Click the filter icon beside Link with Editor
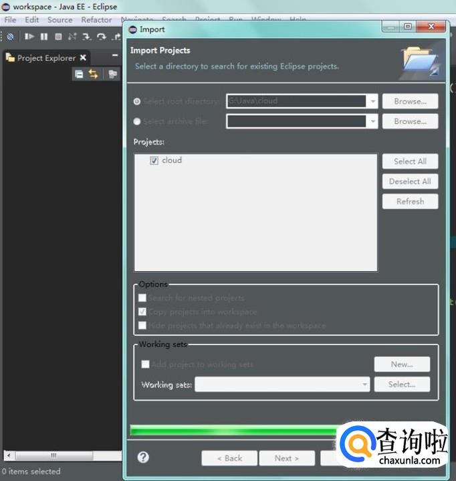This screenshot has width=456, height=481. click(x=113, y=74)
